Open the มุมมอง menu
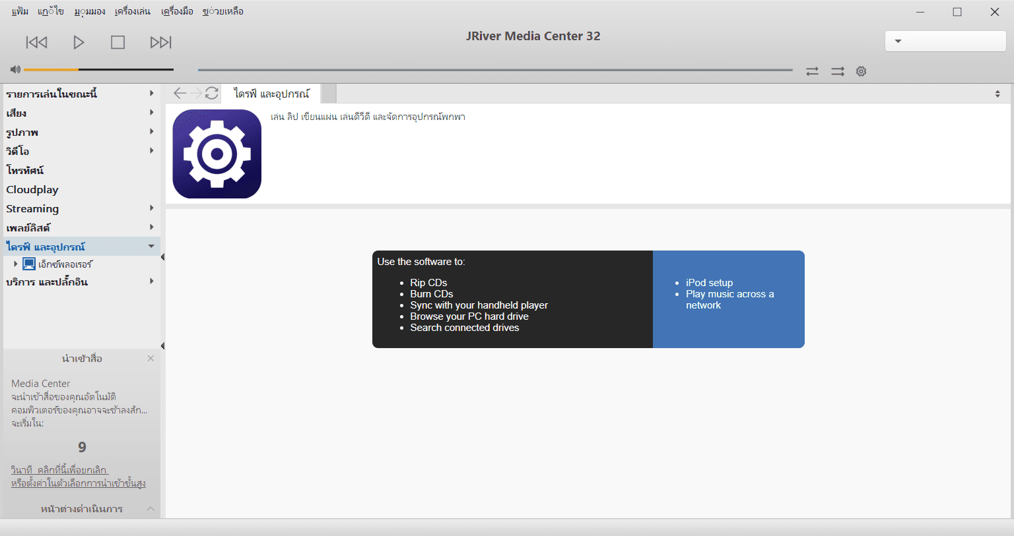This screenshot has height=536, width=1014. [x=90, y=11]
